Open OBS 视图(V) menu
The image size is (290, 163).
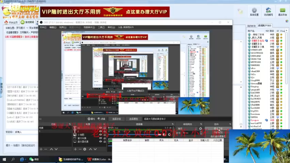(63, 28)
